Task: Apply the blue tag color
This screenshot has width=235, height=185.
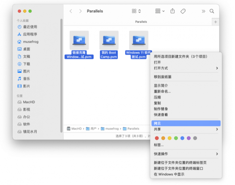Action: coord(182,138)
